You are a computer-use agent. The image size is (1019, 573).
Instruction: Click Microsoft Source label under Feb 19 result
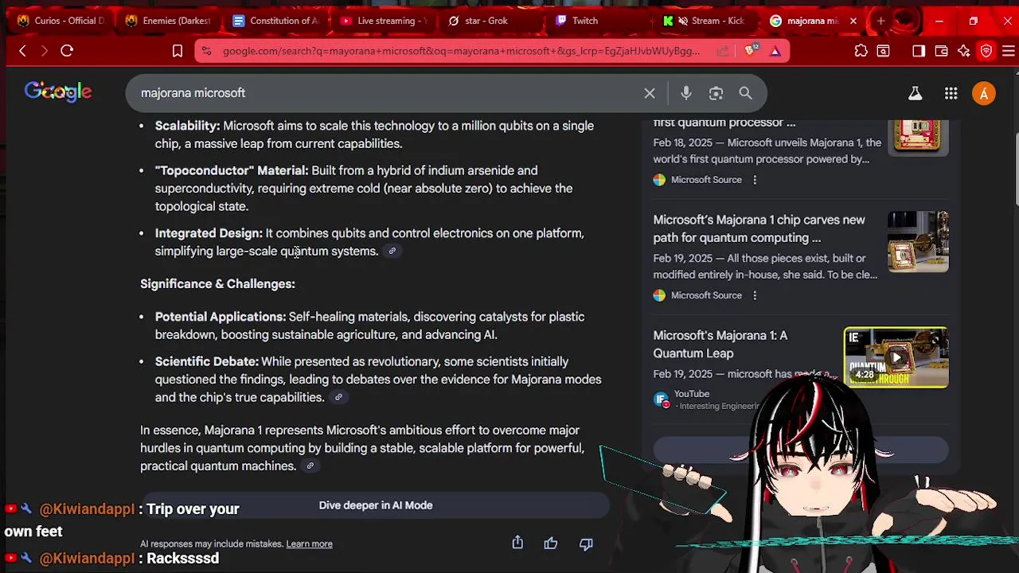(706, 295)
